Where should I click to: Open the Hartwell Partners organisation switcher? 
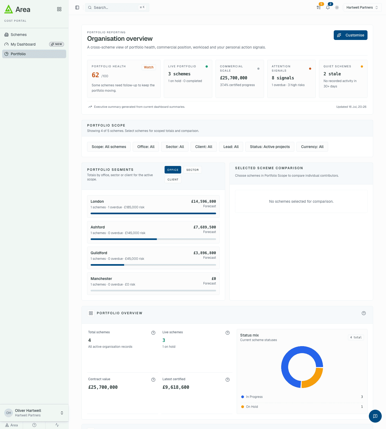362,8
